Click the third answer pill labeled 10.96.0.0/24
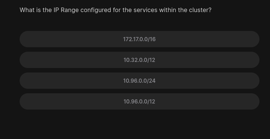Viewport: 270px width, 139px height. coord(139,80)
